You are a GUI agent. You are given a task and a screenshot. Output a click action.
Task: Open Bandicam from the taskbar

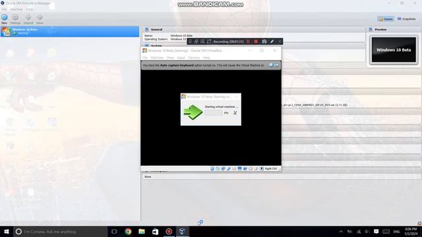(169, 231)
